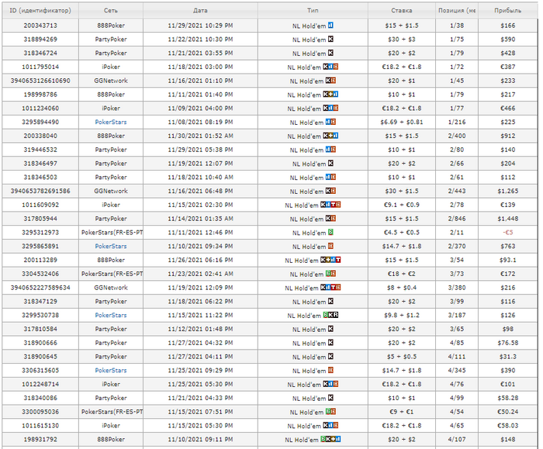Open PokerStars link in row 3295894490
Image resolution: width=543 pixels, height=449 pixels.
coord(111,122)
